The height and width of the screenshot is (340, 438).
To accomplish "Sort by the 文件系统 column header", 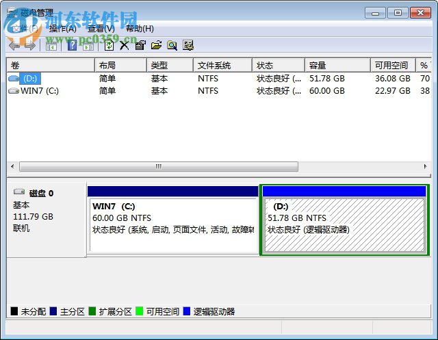I will click(222, 66).
